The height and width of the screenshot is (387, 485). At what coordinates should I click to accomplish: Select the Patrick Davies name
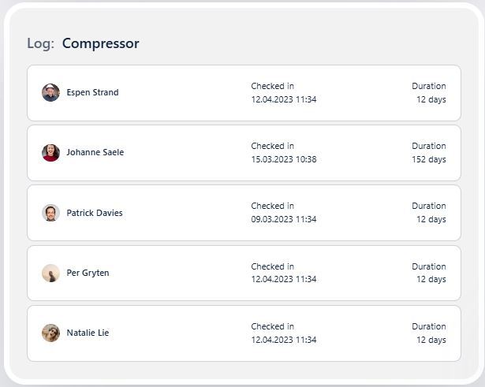click(95, 213)
